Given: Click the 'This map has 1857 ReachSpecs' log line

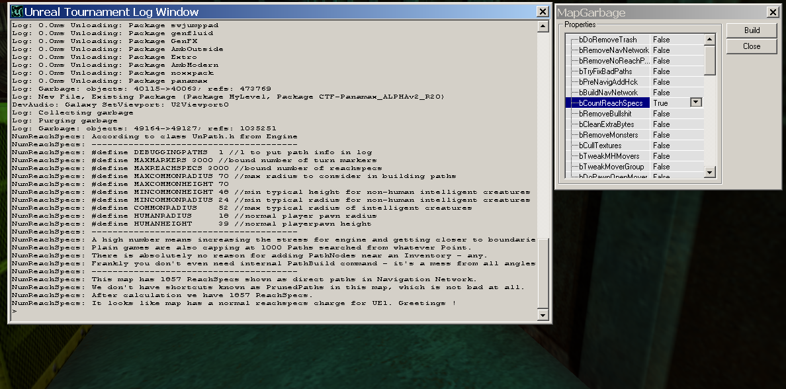Looking at the screenshot, I should pyautogui.click(x=244, y=279).
